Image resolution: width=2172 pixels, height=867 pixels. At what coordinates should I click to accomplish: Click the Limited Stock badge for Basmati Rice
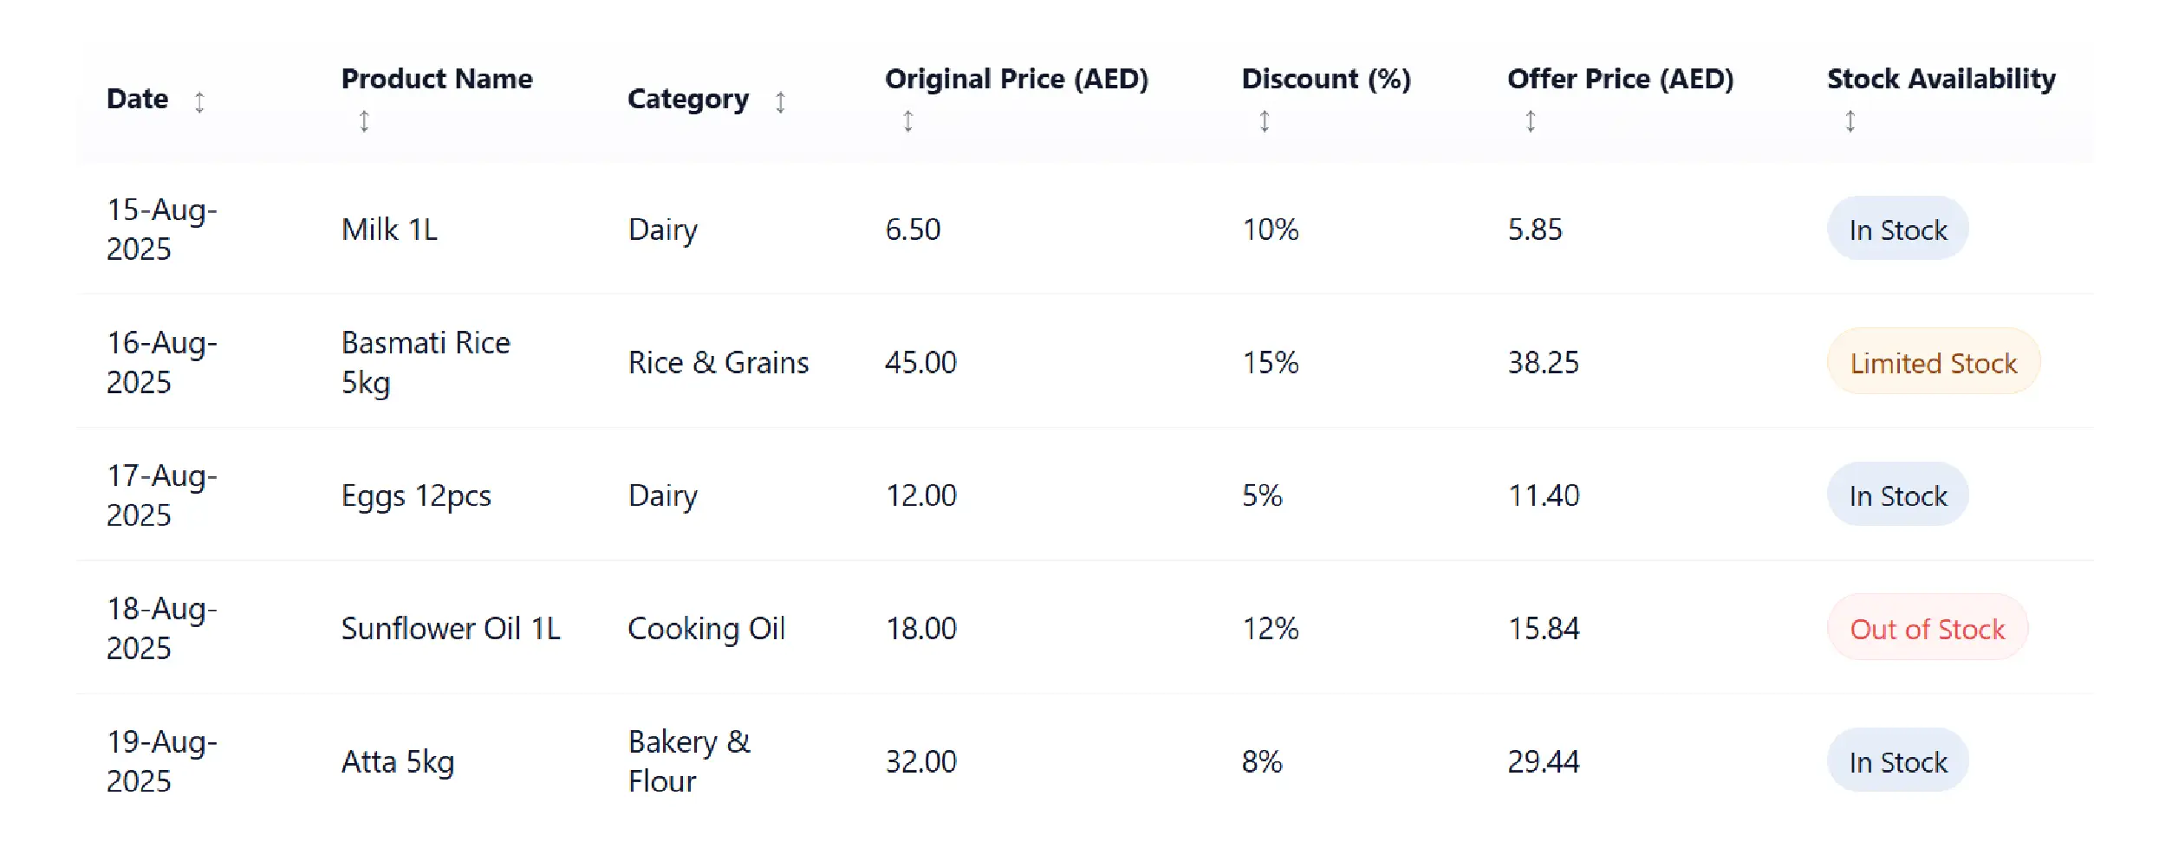1933,363
